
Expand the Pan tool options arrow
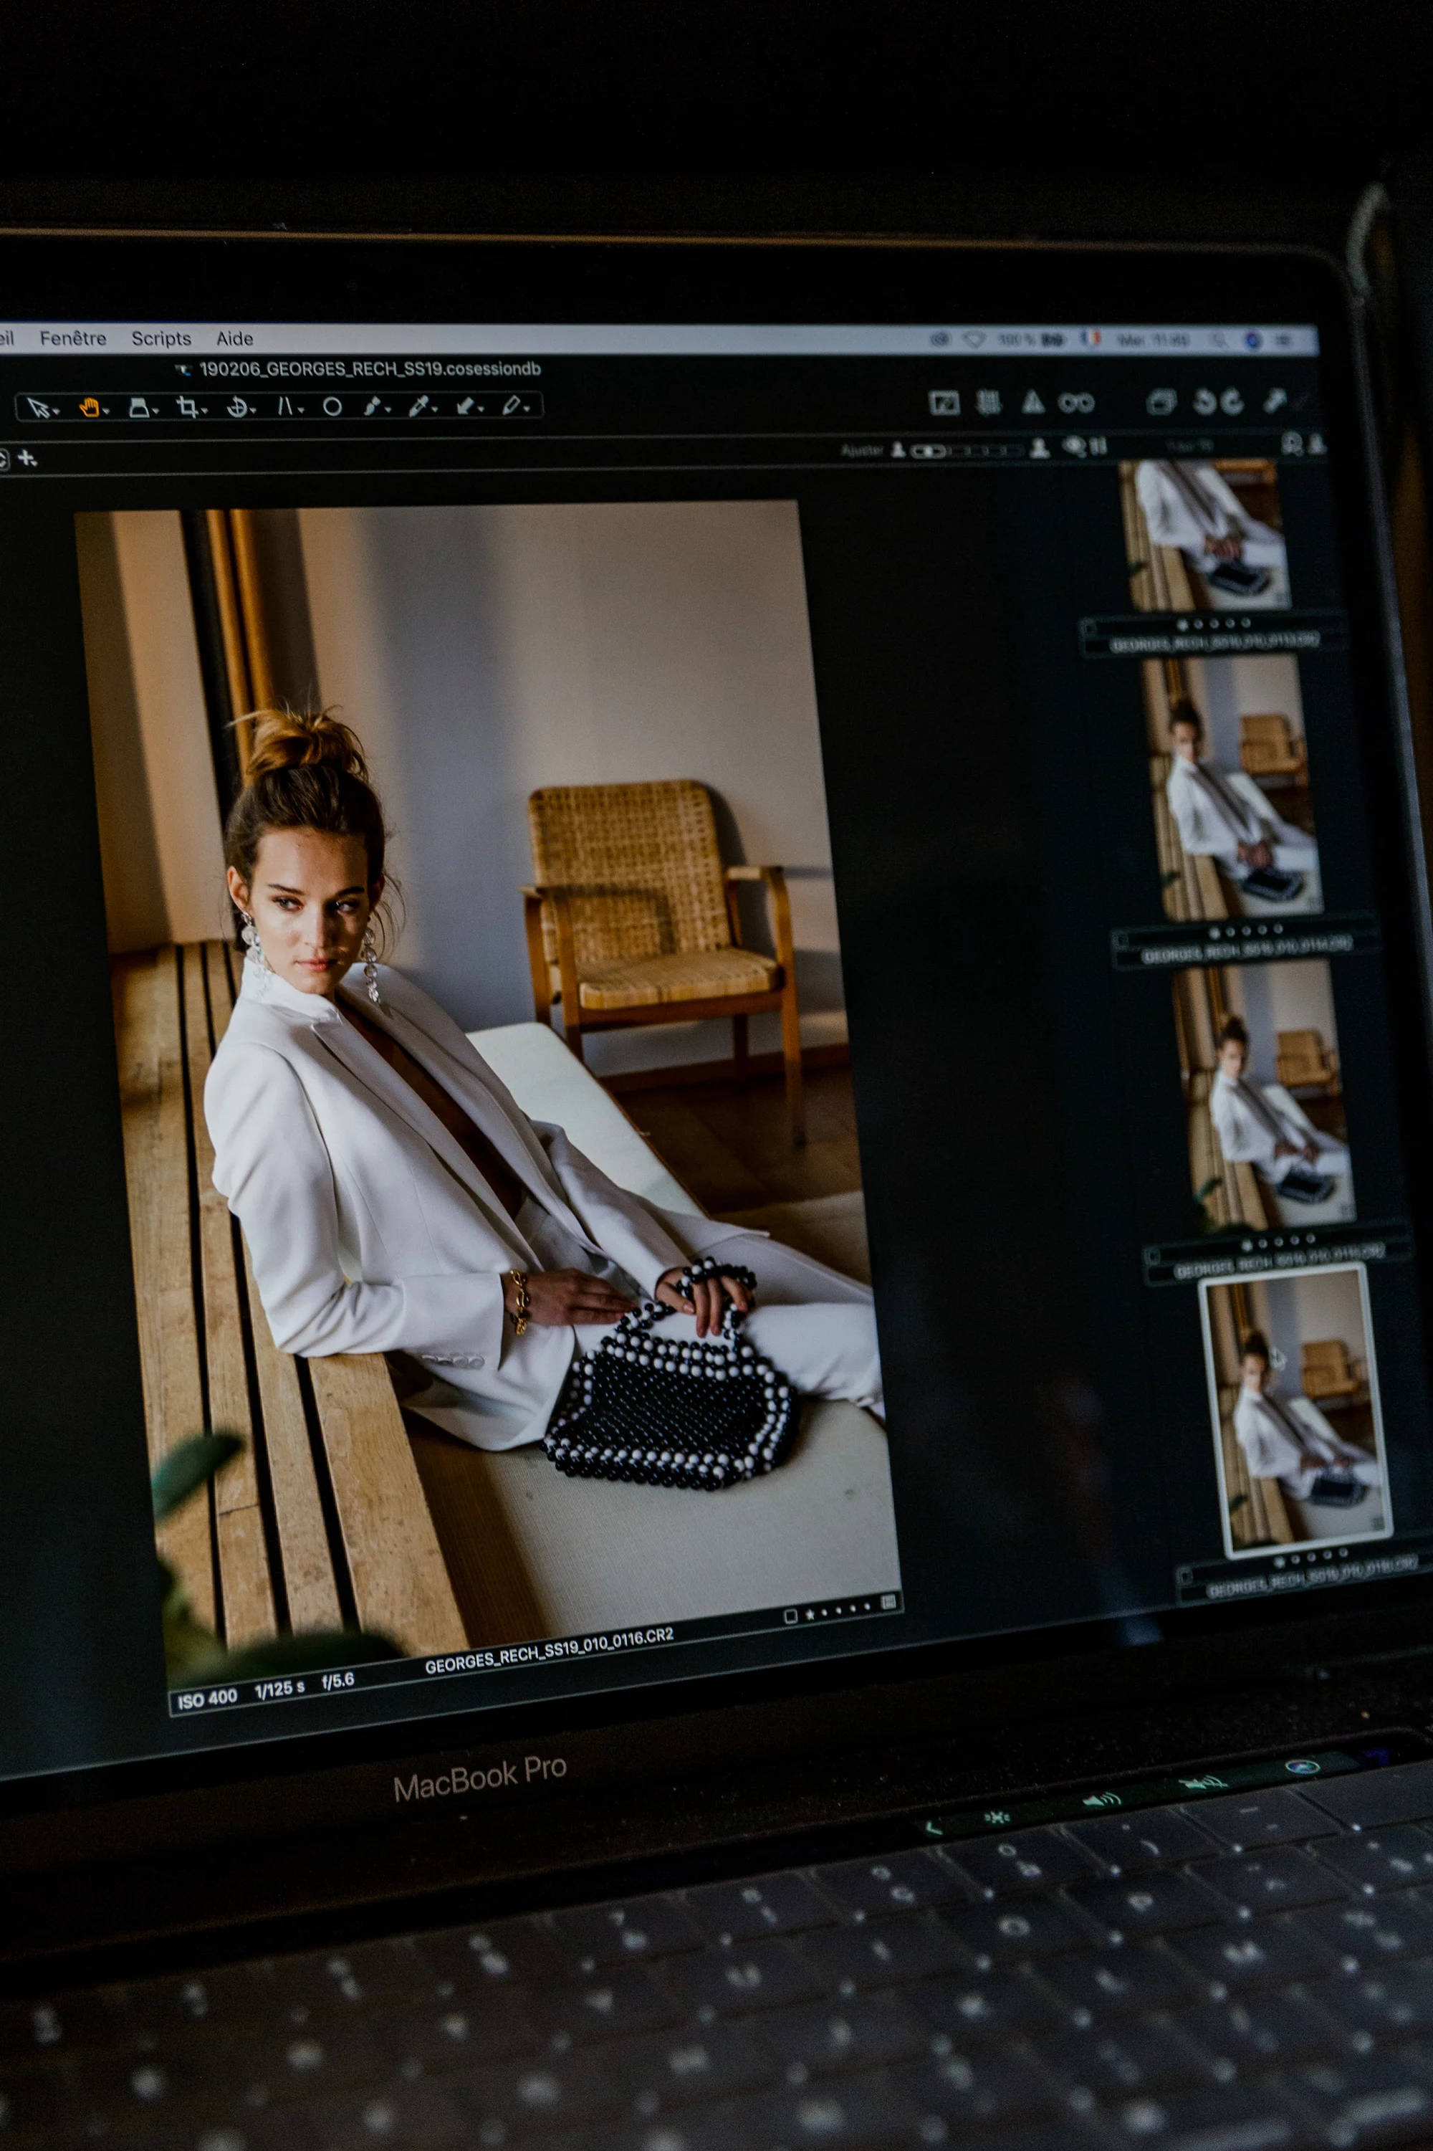[x=106, y=411]
